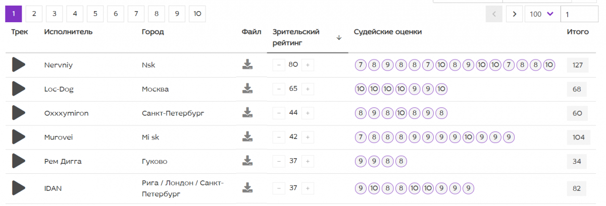Open the 100 per page dropdown

pyautogui.click(x=542, y=14)
